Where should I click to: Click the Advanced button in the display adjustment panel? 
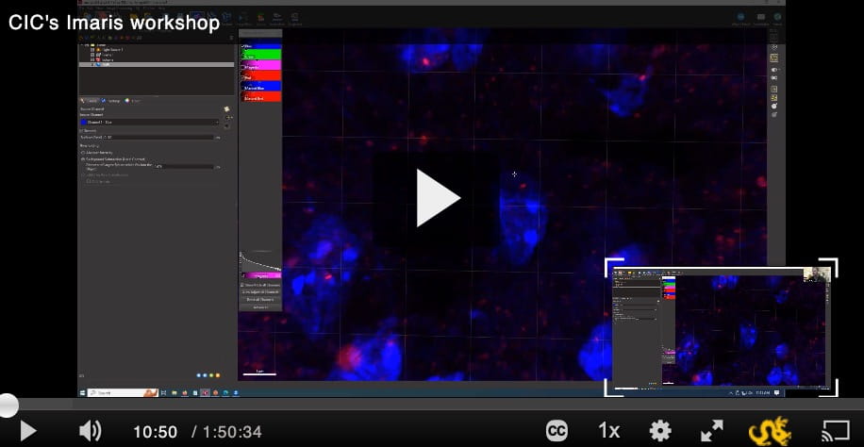[260, 307]
